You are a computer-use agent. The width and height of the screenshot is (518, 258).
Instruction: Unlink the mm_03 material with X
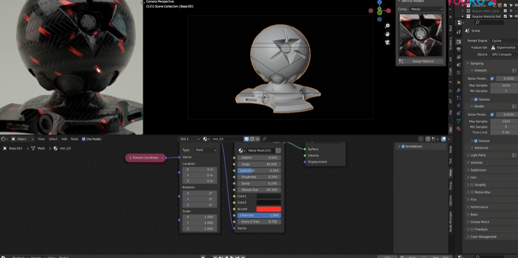[x=258, y=139]
